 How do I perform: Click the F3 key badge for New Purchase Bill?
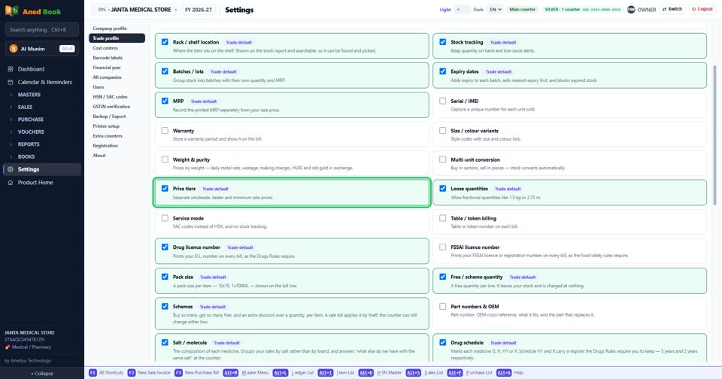point(178,372)
